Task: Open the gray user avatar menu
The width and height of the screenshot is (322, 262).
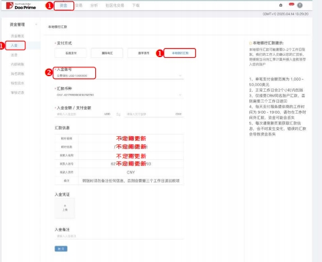Action: pos(300,5)
